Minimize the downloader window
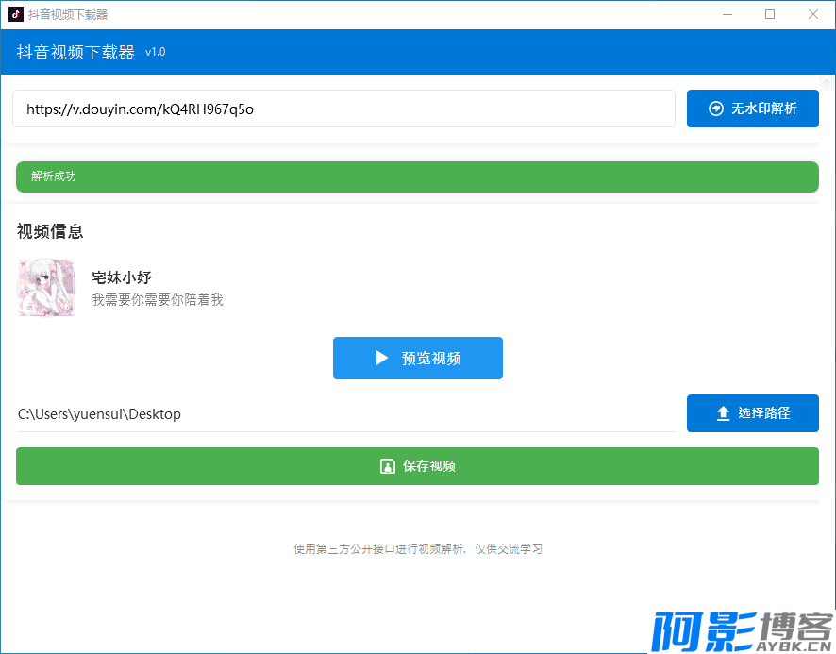The height and width of the screenshot is (654, 836). click(x=727, y=14)
